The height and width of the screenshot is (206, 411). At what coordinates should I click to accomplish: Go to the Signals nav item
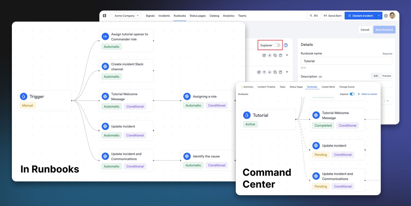[x=150, y=16]
